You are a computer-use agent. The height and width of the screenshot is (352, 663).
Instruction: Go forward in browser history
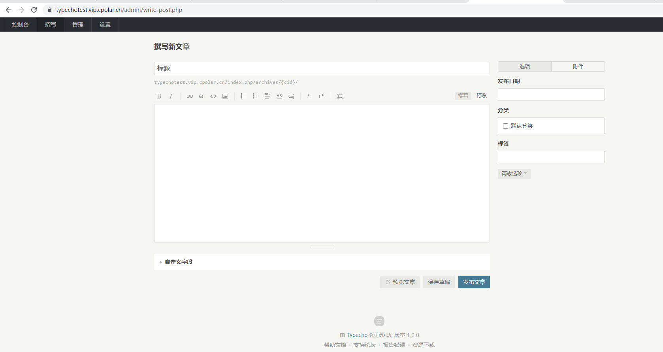pos(21,10)
